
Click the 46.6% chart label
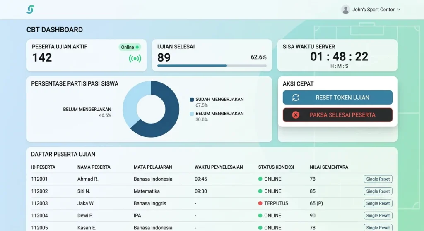pos(105,115)
